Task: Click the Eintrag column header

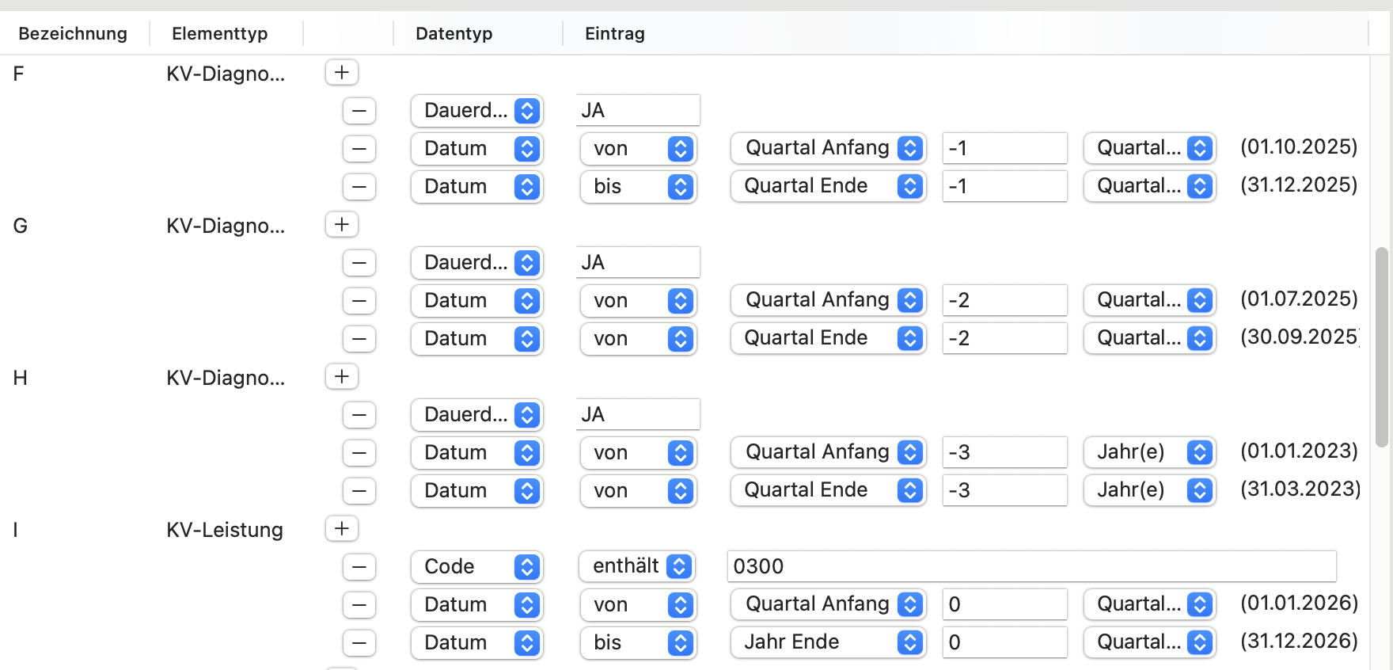Action: (x=615, y=33)
